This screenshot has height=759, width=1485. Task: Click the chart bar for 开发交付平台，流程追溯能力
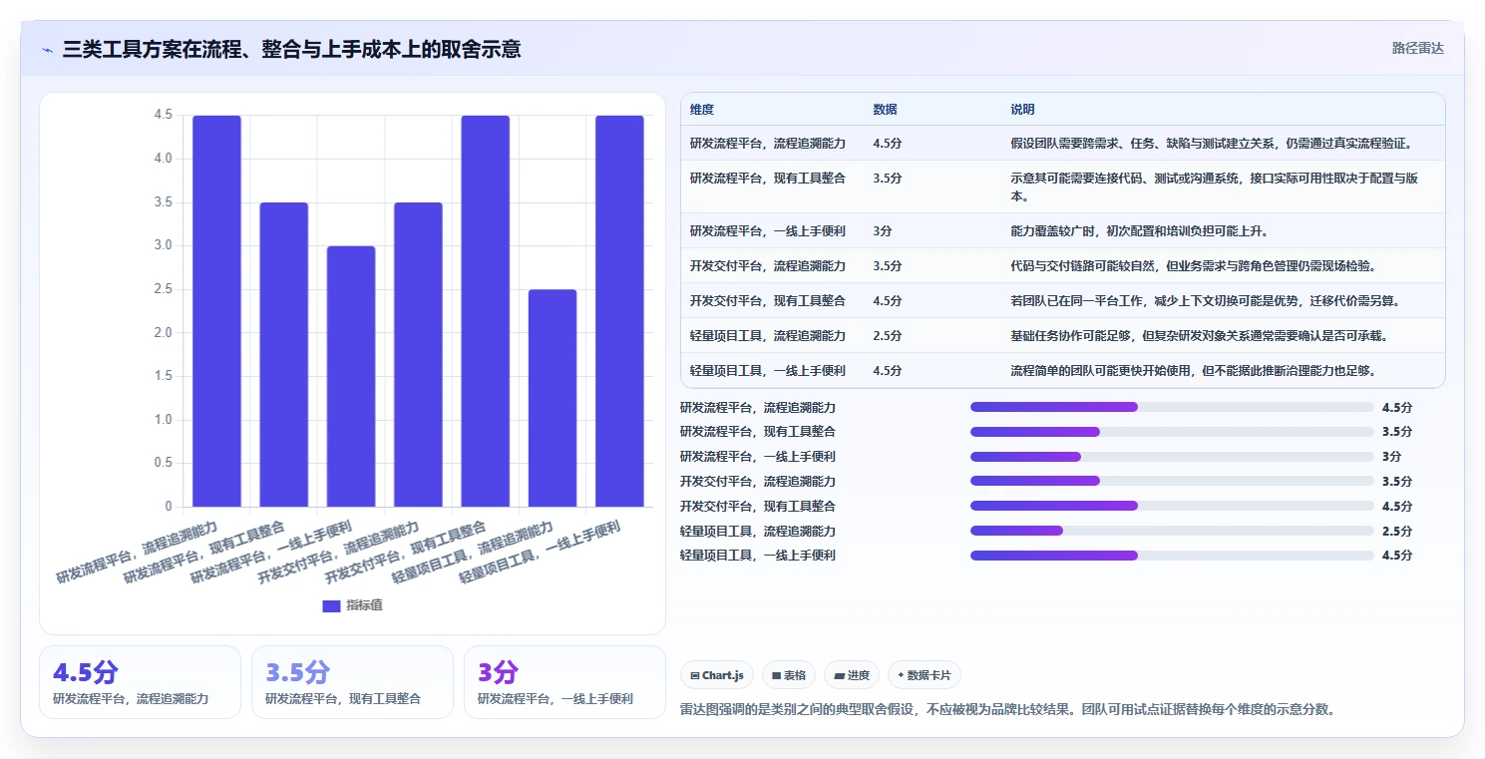418,355
